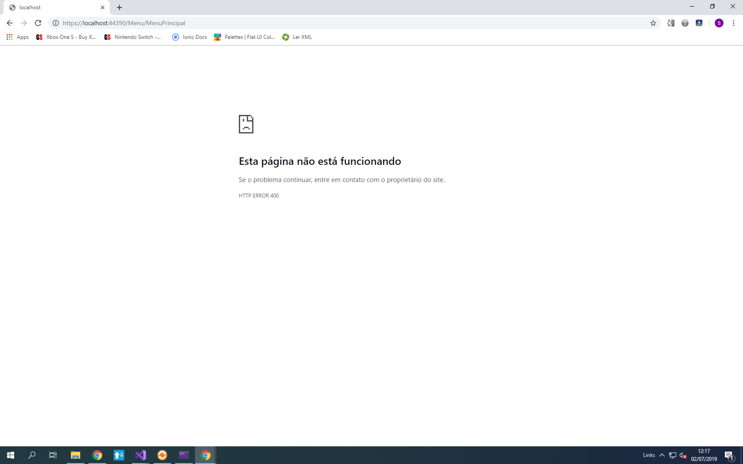Switch to the first Chrome taskbar icon
Viewport: 743px width, 464px height.
pyautogui.click(x=97, y=455)
